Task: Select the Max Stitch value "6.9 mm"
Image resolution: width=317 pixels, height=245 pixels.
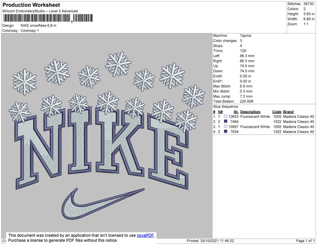Action: (x=246, y=86)
